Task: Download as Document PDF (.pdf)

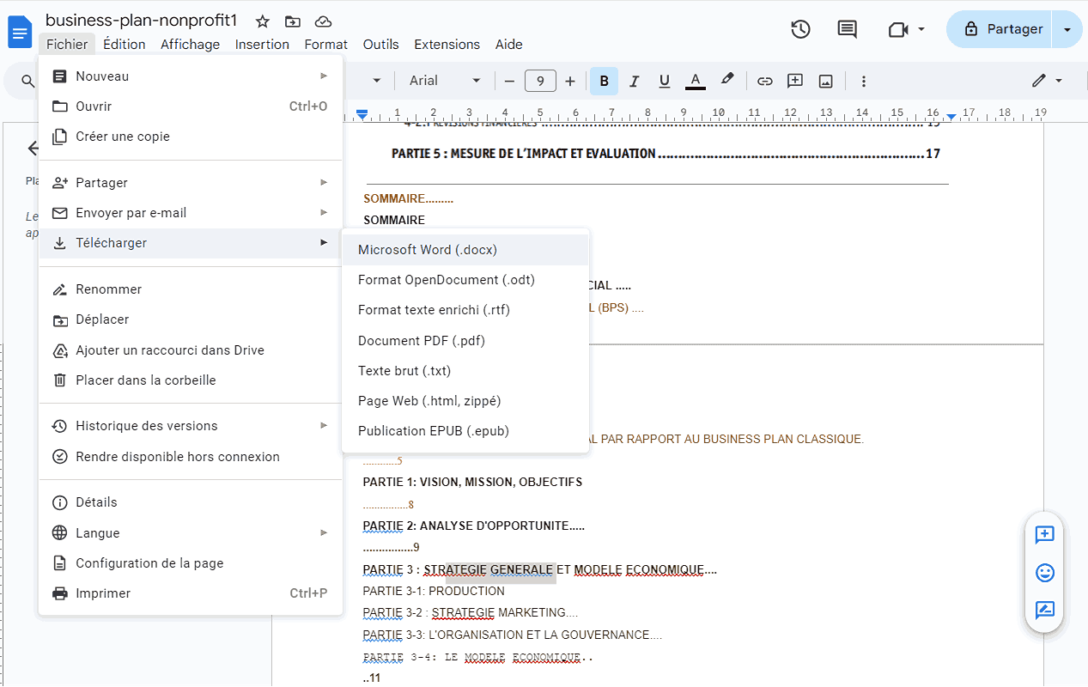Action: (465, 341)
